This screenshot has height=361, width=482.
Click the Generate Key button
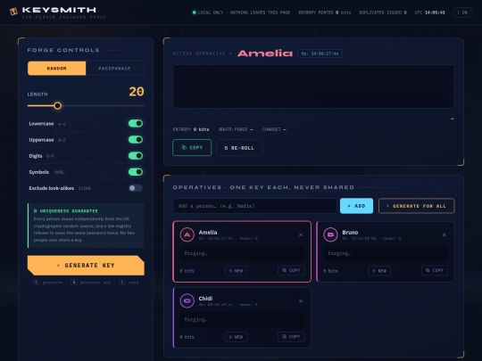pyautogui.click(x=86, y=266)
